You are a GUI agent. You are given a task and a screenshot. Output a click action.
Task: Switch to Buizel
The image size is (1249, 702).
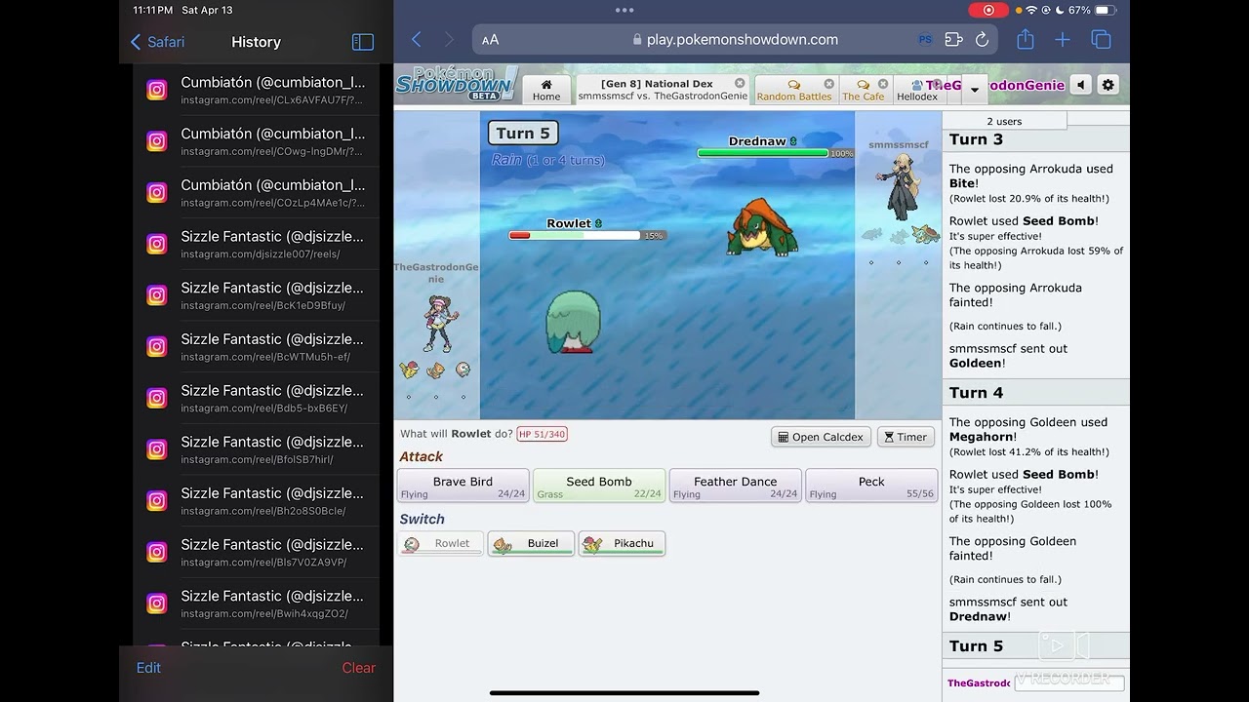[x=531, y=544]
